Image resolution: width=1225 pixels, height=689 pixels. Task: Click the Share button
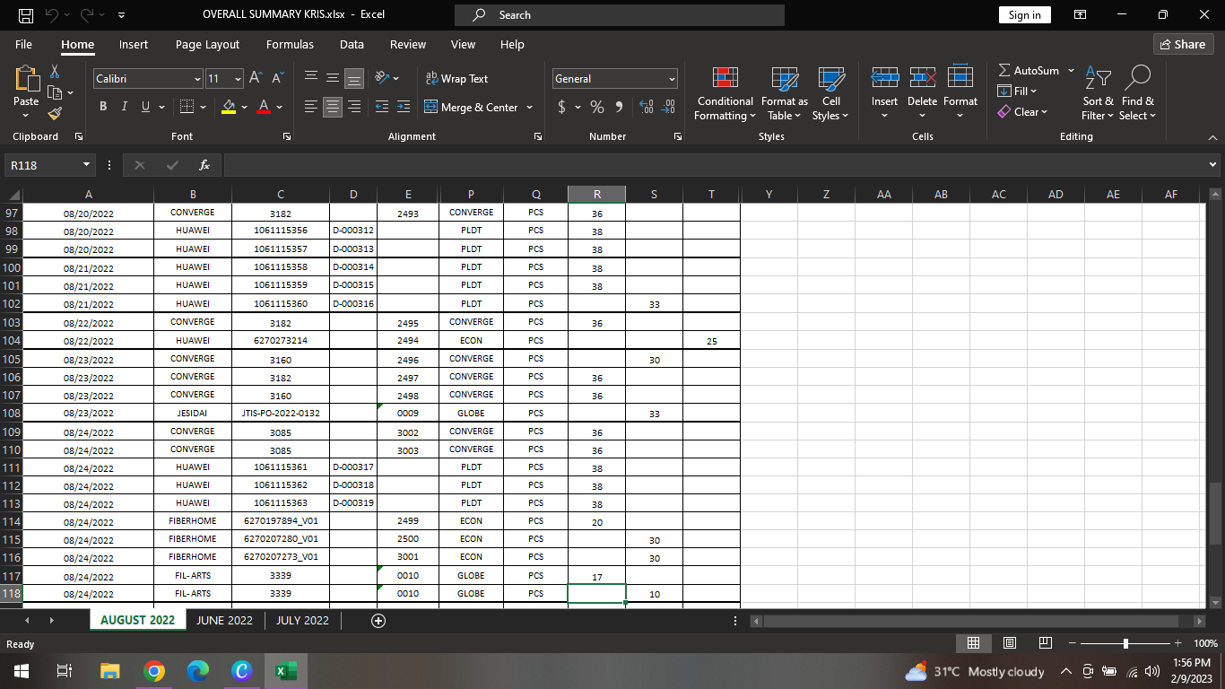(x=1183, y=45)
